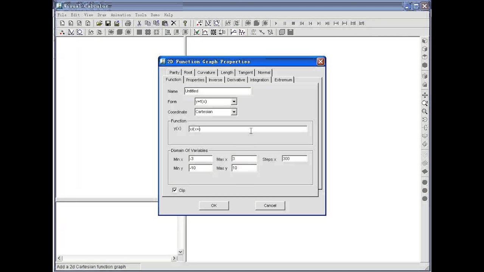This screenshot has height=272, width=484.
Task: Click the Print icon in toolbar
Action: (128, 23)
